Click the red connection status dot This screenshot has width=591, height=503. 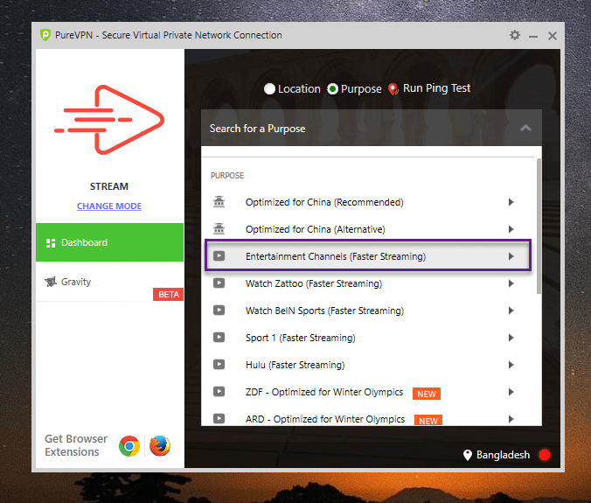click(545, 455)
